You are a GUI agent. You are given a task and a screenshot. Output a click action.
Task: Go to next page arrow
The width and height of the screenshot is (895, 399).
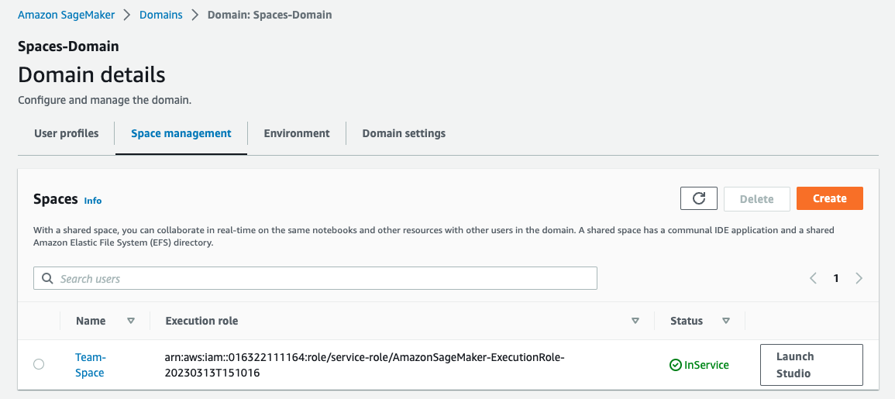[x=859, y=279]
